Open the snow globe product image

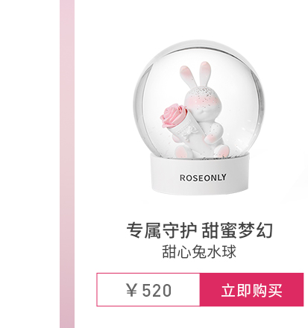tap(199, 118)
